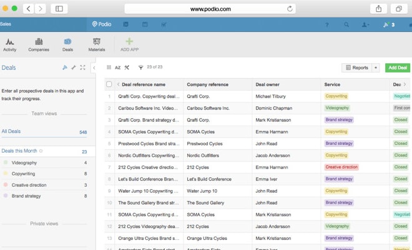Click Prestwood Cycles company cell

click(x=205, y=144)
